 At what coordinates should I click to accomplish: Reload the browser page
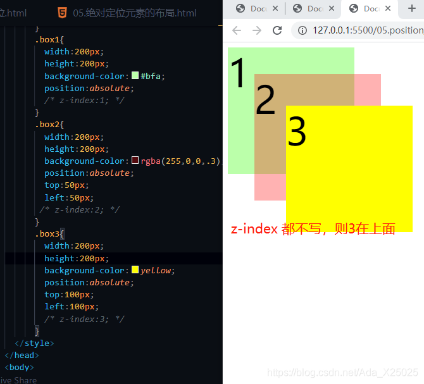277,30
